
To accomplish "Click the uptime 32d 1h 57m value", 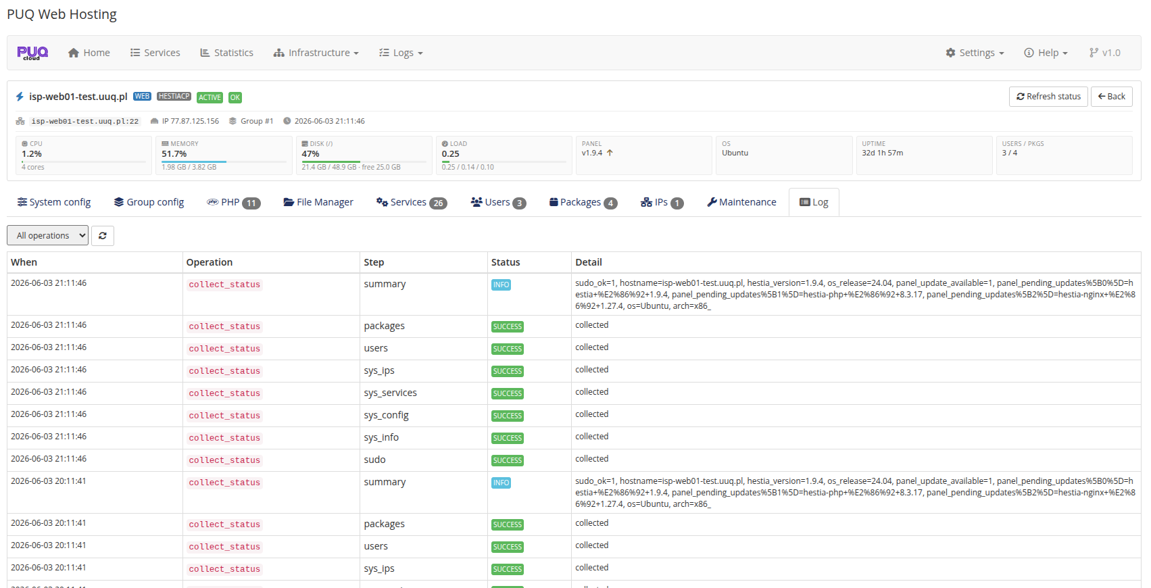I will (882, 153).
